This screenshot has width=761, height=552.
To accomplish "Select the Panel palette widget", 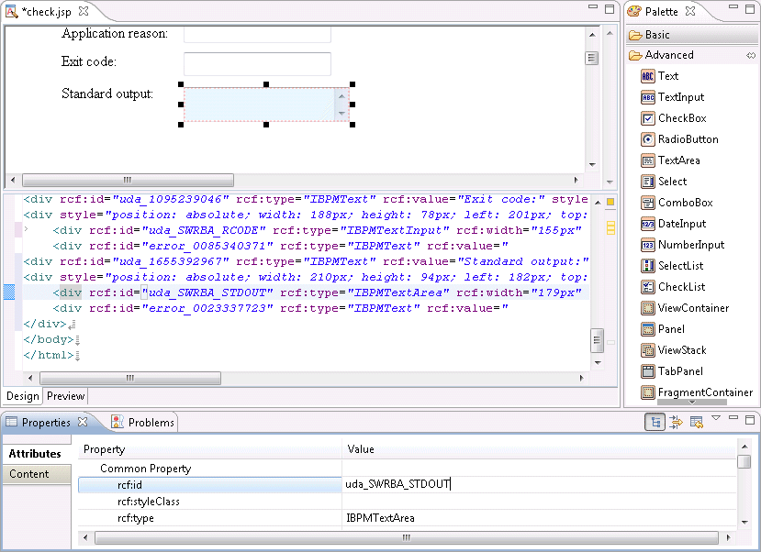I will (x=663, y=329).
